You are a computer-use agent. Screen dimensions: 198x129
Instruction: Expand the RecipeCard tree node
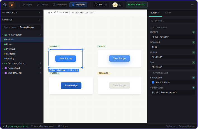coord(3,68)
